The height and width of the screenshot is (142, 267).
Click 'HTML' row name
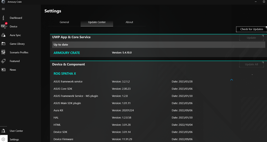point(57,125)
